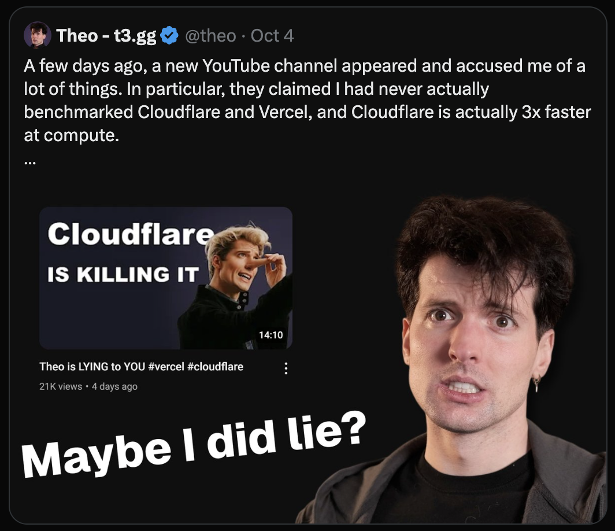The width and height of the screenshot is (615, 531).
Task: Click the "Oct 4" tweet timestamp
Action: coord(272,36)
